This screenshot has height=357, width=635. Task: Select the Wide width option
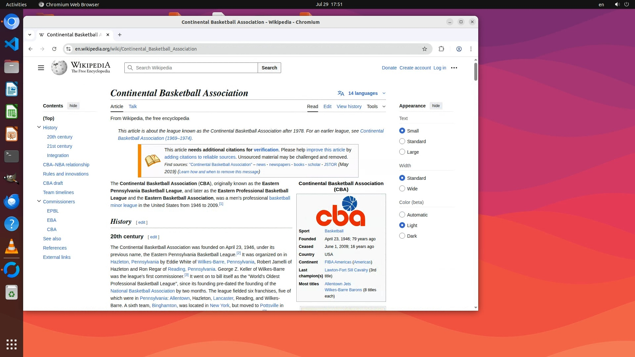pos(402,189)
